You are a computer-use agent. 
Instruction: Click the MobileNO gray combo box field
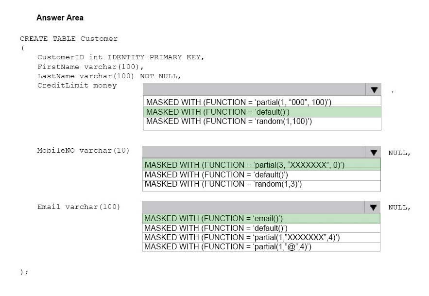[x=254, y=152]
